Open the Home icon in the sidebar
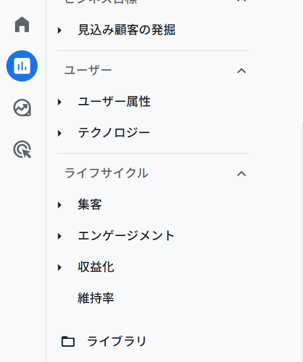The height and width of the screenshot is (362, 303). 22,24
